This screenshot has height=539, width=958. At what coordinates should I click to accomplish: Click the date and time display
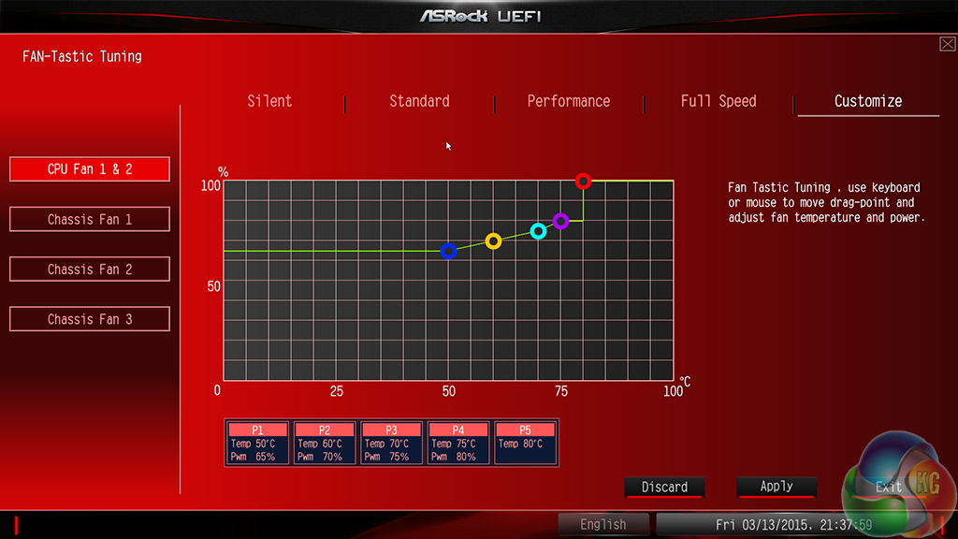pos(793,524)
